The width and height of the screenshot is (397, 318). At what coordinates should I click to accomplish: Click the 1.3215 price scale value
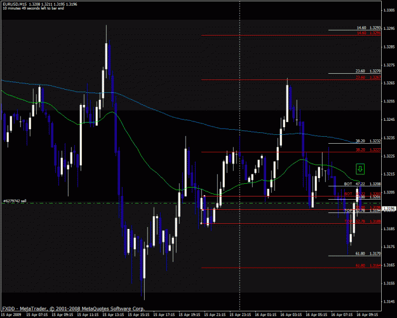pos(389,174)
